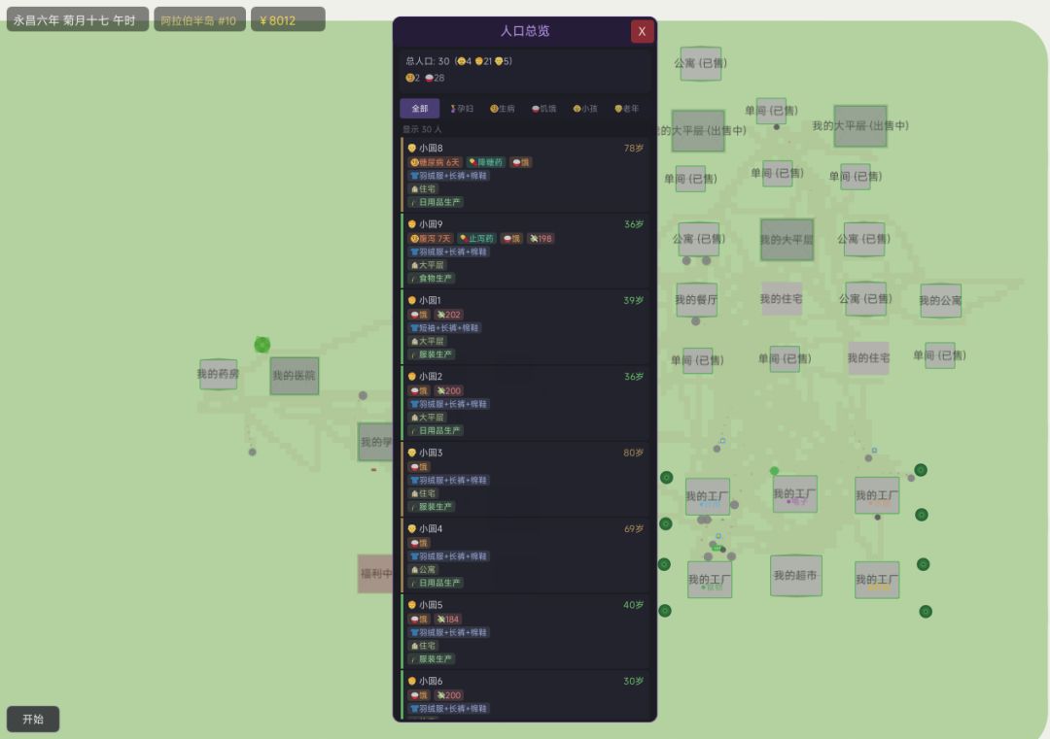
Task: Close the 人口总览 dialog with X
Action: (642, 31)
